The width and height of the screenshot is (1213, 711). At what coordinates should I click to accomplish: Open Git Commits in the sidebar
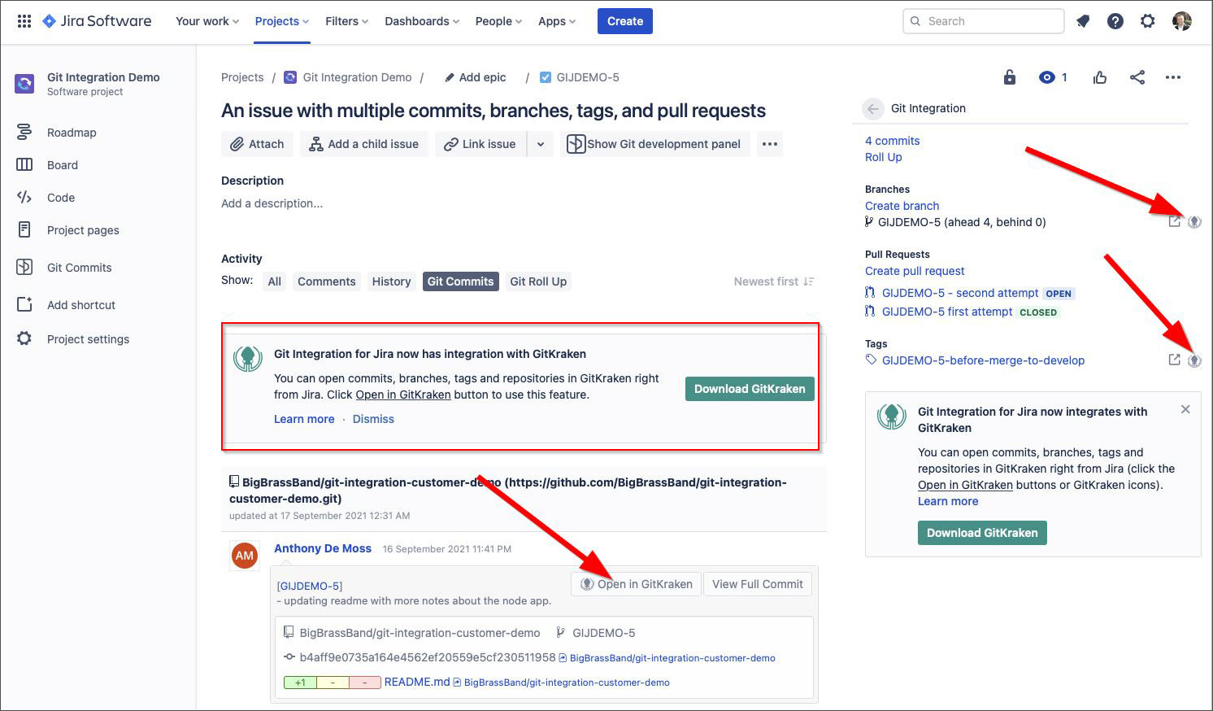point(79,268)
